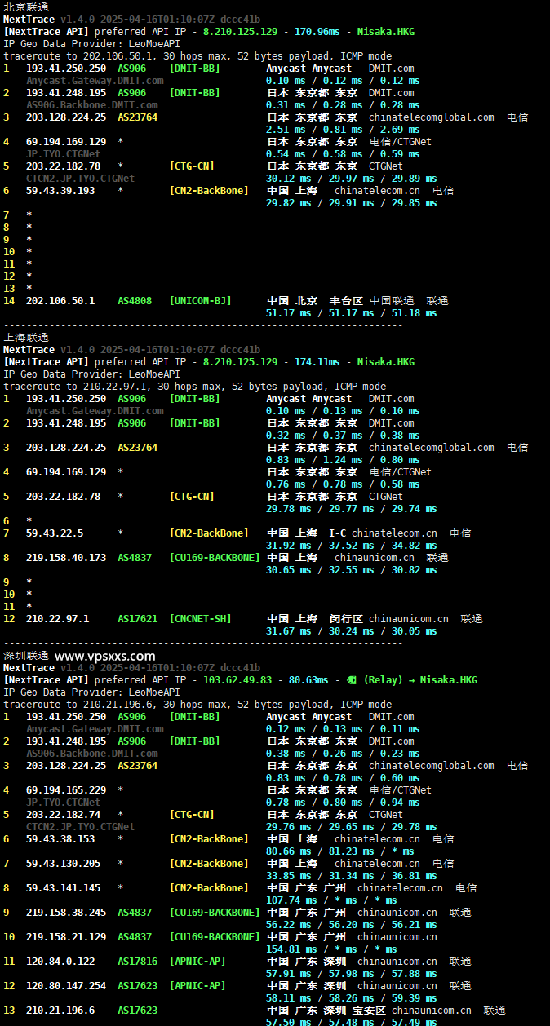This screenshot has width=550, height=1026.
Task: Select hop IP 203.22.182.74
Action: [64, 815]
